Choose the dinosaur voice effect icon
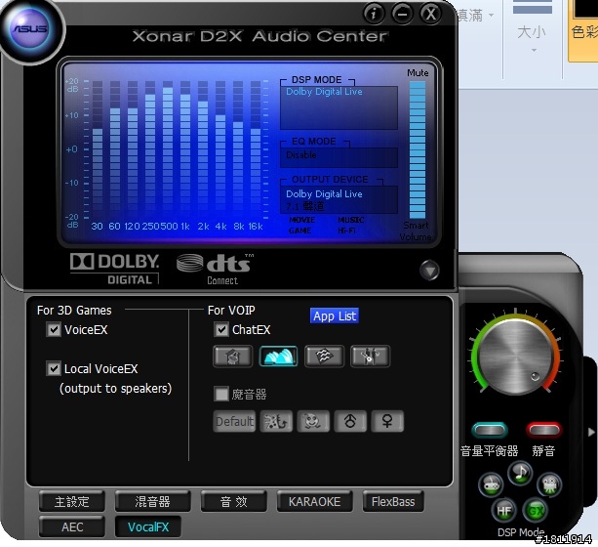Screen dimensions: 598x547 pos(276,421)
